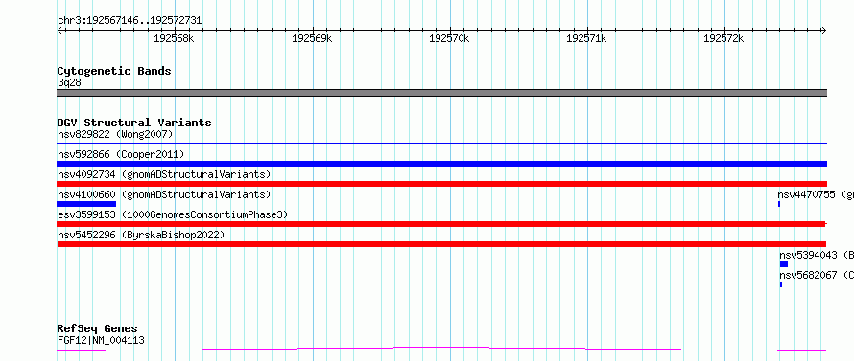Click the small blue nsv5394043 bar
The height and width of the screenshot is (361, 854).
click(784, 264)
